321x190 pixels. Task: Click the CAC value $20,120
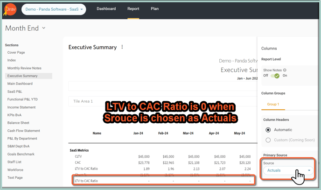click(245, 163)
